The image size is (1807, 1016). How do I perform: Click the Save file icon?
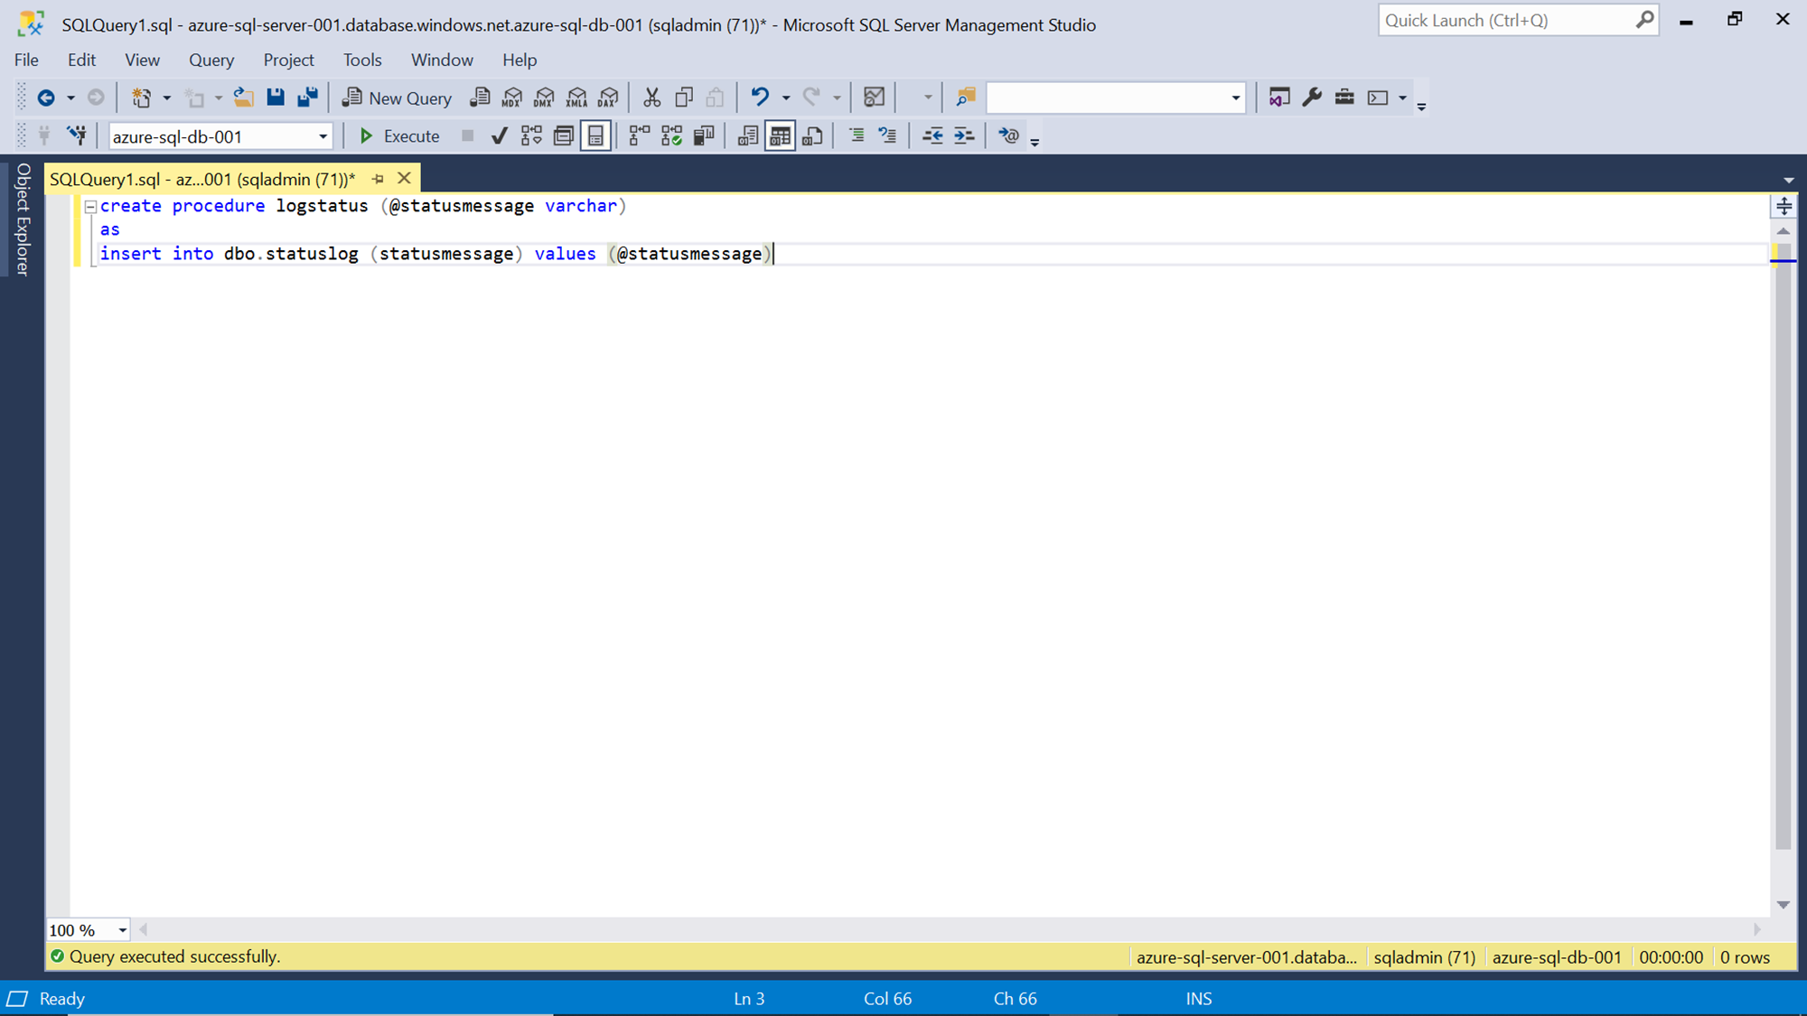(276, 98)
